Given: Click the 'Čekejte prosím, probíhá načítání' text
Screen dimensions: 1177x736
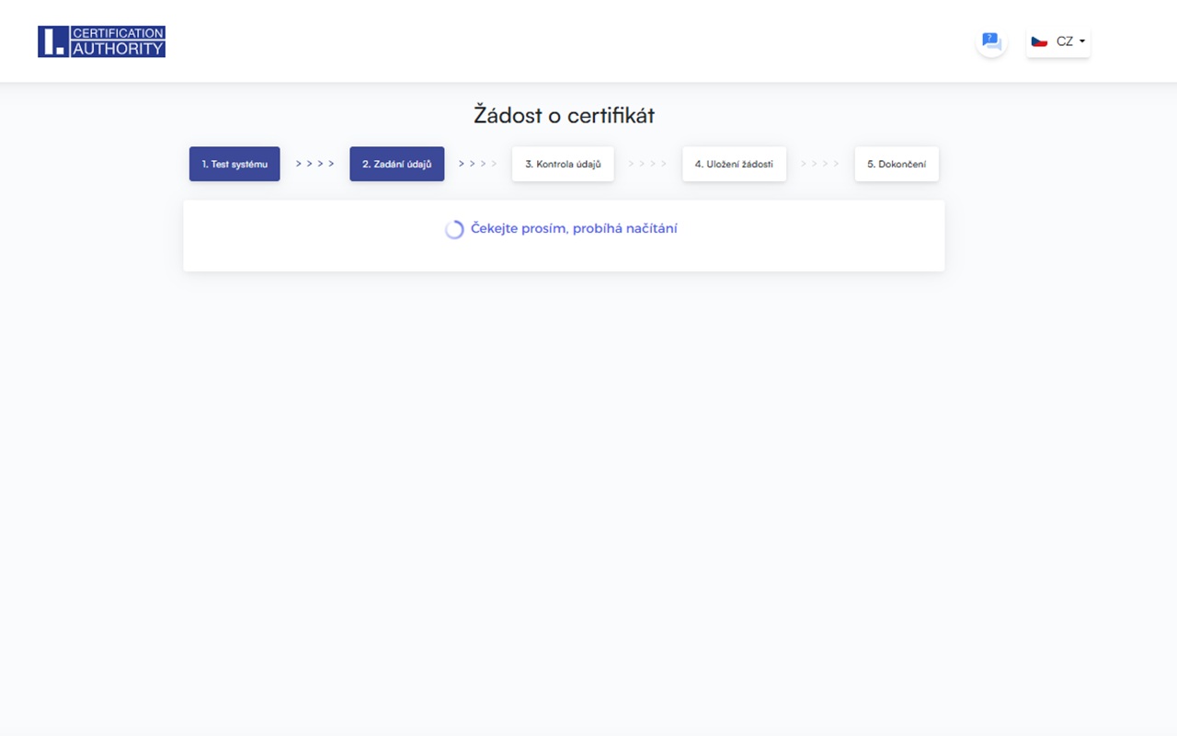Looking at the screenshot, I should [x=574, y=228].
